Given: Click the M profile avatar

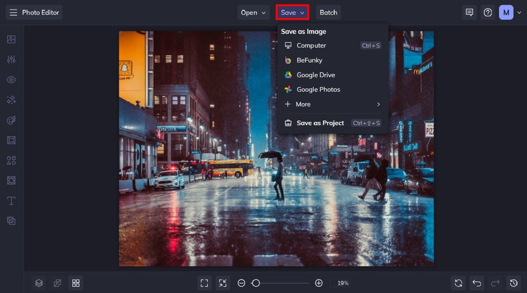Looking at the screenshot, I should pos(506,12).
